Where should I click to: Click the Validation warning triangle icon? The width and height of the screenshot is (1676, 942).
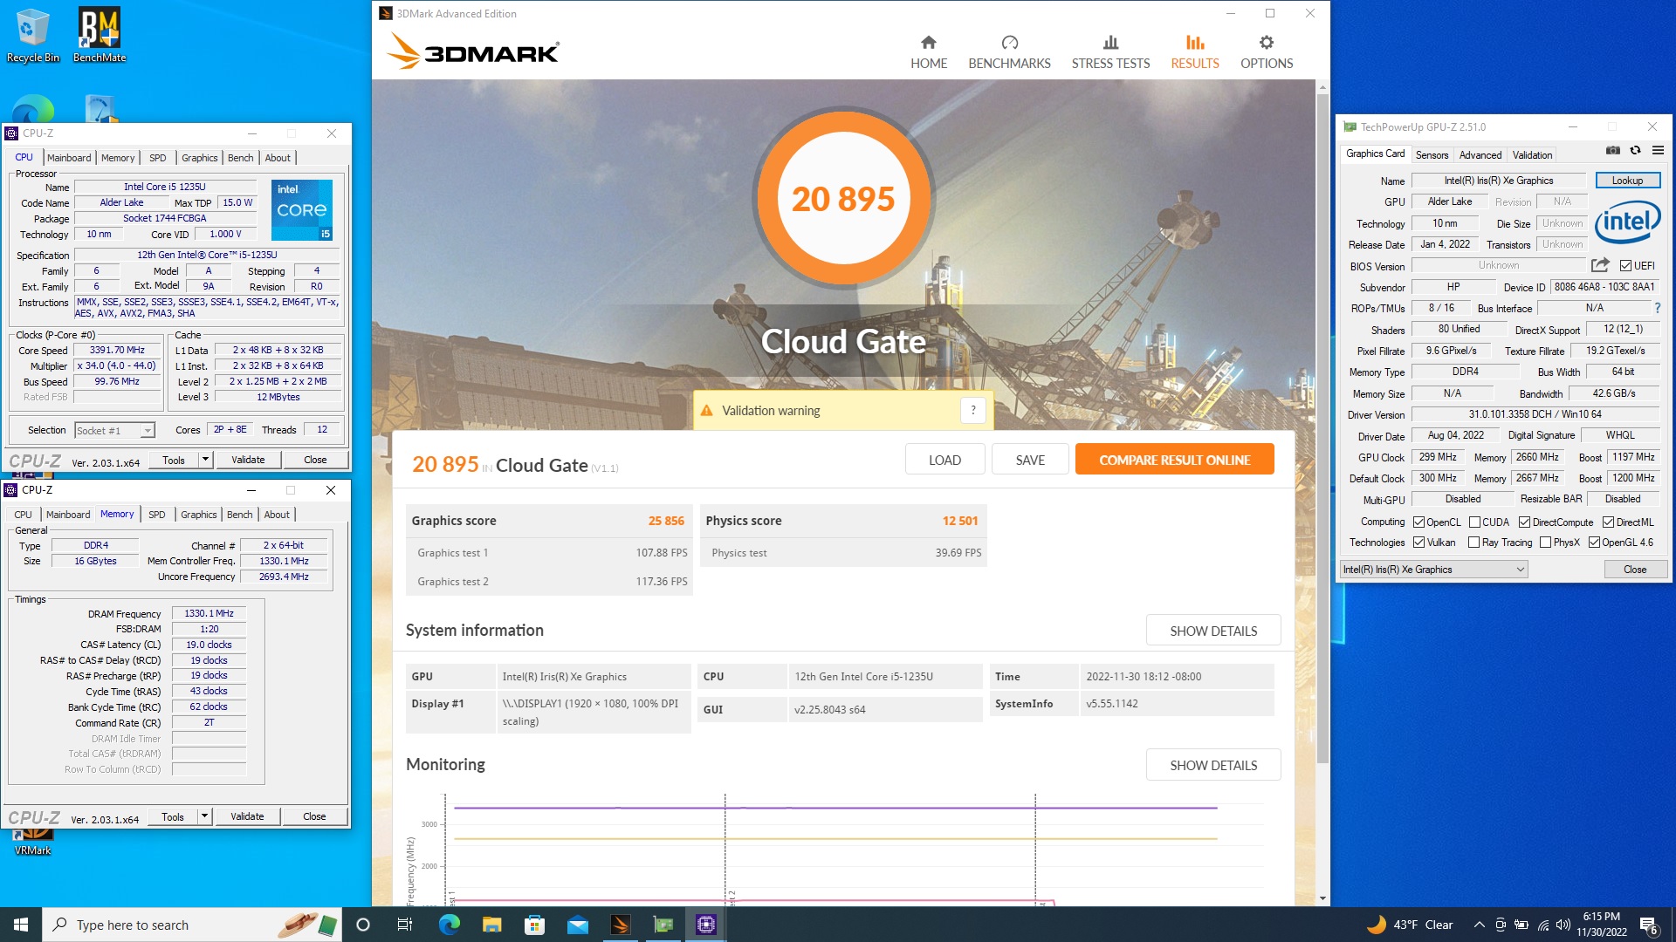tap(707, 411)
